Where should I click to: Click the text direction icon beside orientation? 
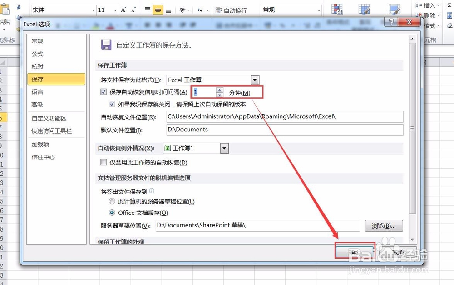[x=200, y=10]
